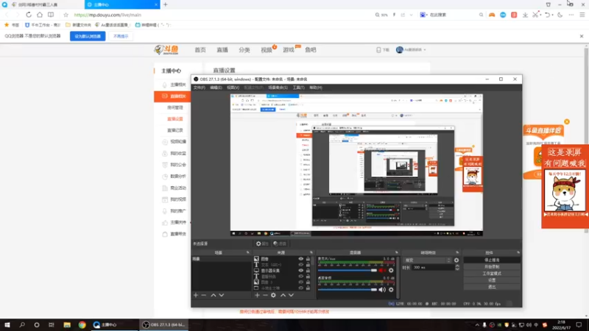The height and width of the screenshot is (331, 589).
Task: Open OBS 文件(F) menu
Action: click(x=199, y=88)
